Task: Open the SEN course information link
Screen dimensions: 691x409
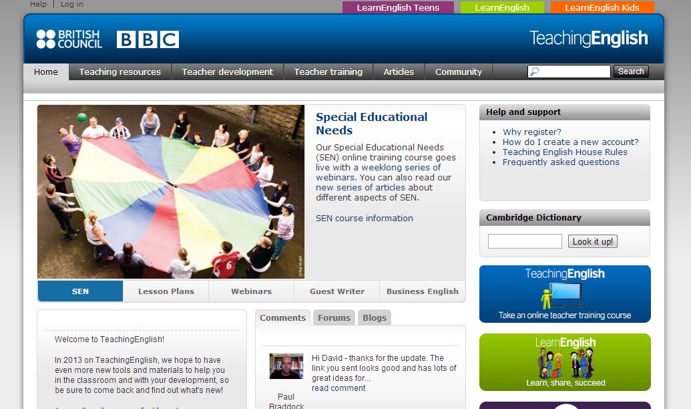Action: click(364, 219)
